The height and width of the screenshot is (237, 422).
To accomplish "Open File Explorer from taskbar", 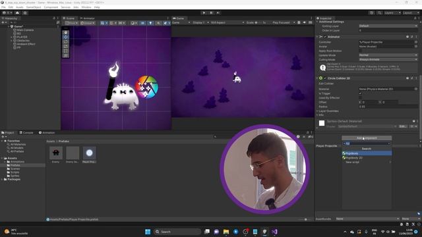I will pyautogui.click(x=226, y=232).
